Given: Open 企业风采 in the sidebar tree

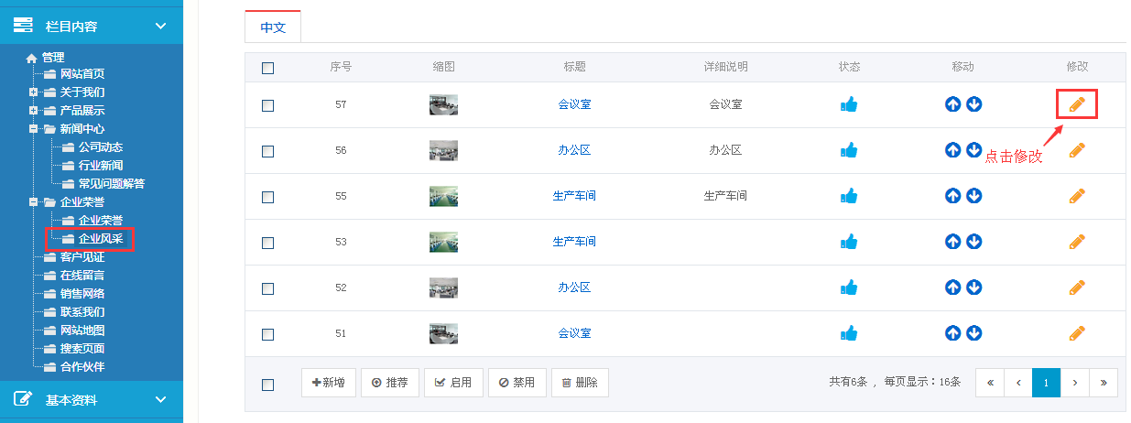Looking at the screenshot, I should pos(100,239).
